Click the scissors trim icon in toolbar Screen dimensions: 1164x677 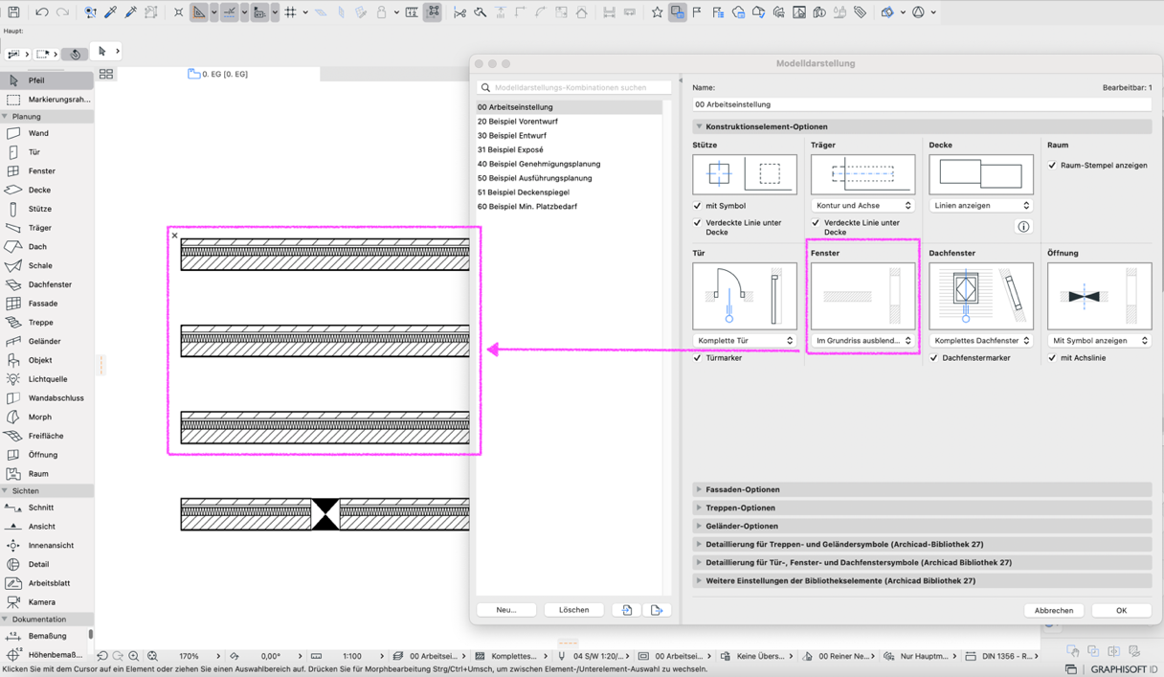coord(459,12)
